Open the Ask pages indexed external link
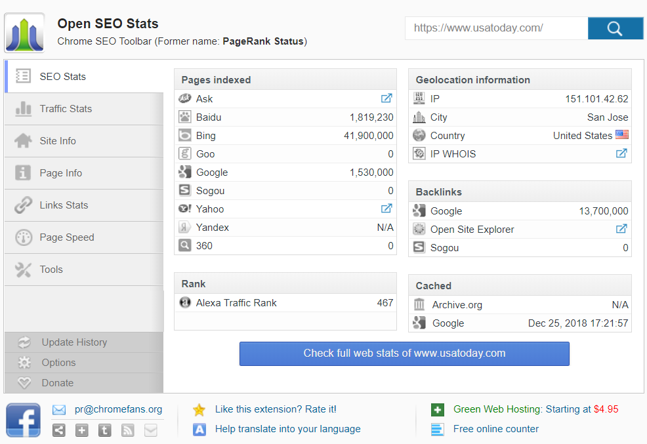Viewport: 647px width, 444px height. tap(386, 98)
